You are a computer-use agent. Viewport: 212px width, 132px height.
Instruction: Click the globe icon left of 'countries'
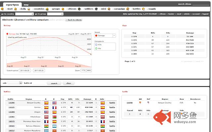[x=29, y=9]
